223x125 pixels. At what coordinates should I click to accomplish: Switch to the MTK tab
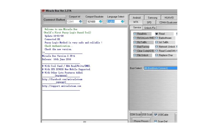(x=136, y=22)
